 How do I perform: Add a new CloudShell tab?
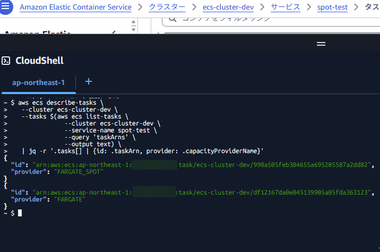(89, 81)
